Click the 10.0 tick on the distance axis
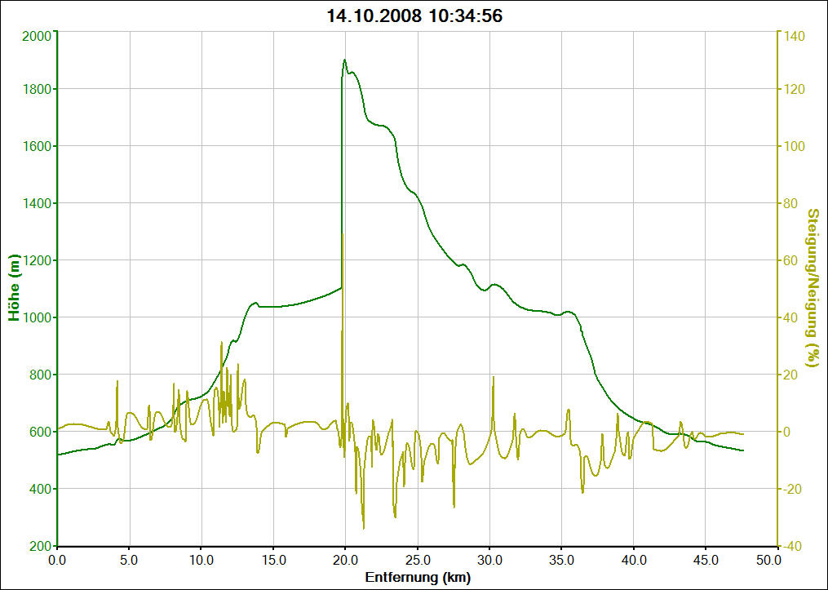 point(201,561)
